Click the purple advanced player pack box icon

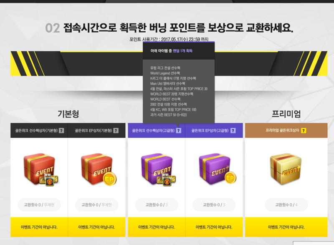coord(158,169)
